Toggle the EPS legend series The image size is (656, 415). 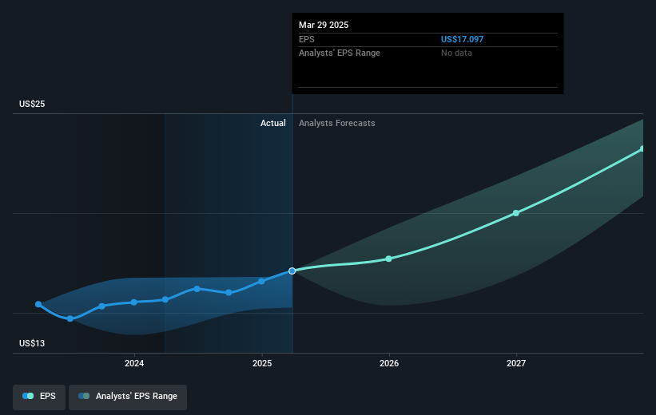pyautogui.click(x=39, y=397)
